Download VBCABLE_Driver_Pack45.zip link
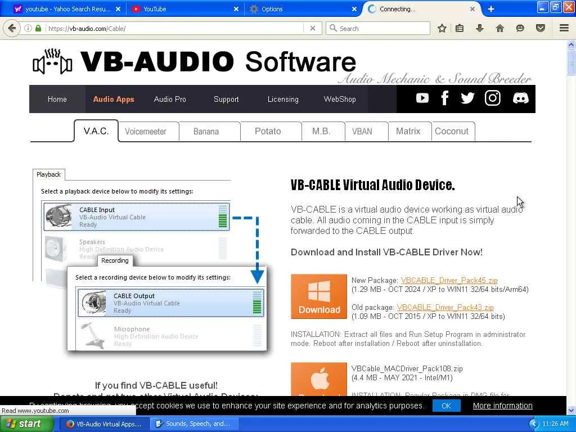 coord(449,280)
